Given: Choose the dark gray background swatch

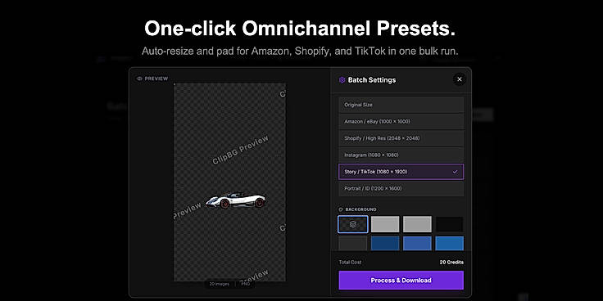Looking at the screenshot, I should tap(353, 244).
